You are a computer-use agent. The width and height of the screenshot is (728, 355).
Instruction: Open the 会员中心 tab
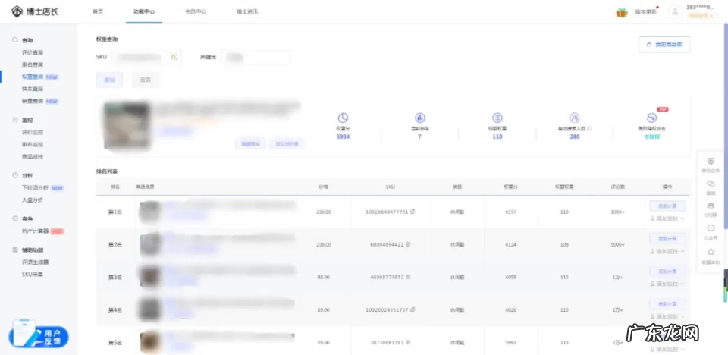click(x=195, y=12)
